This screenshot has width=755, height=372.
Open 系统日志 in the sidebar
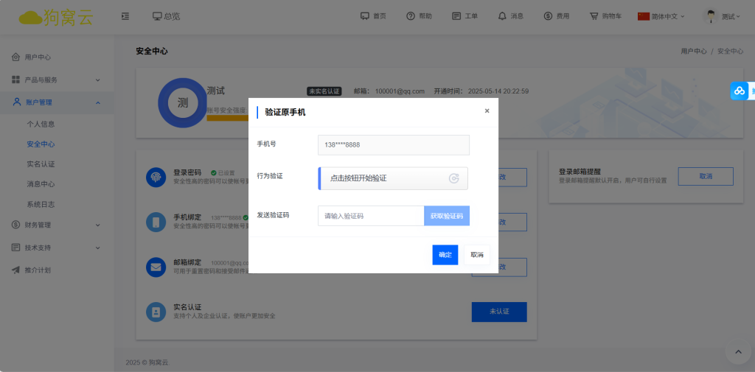pyautogui.click(x=41, y=205)
